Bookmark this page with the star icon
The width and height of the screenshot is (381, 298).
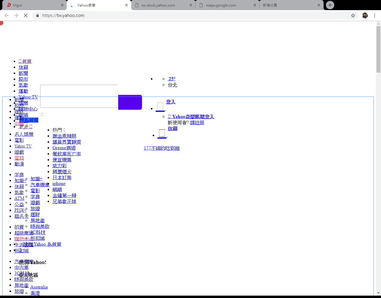click(353, 15)
